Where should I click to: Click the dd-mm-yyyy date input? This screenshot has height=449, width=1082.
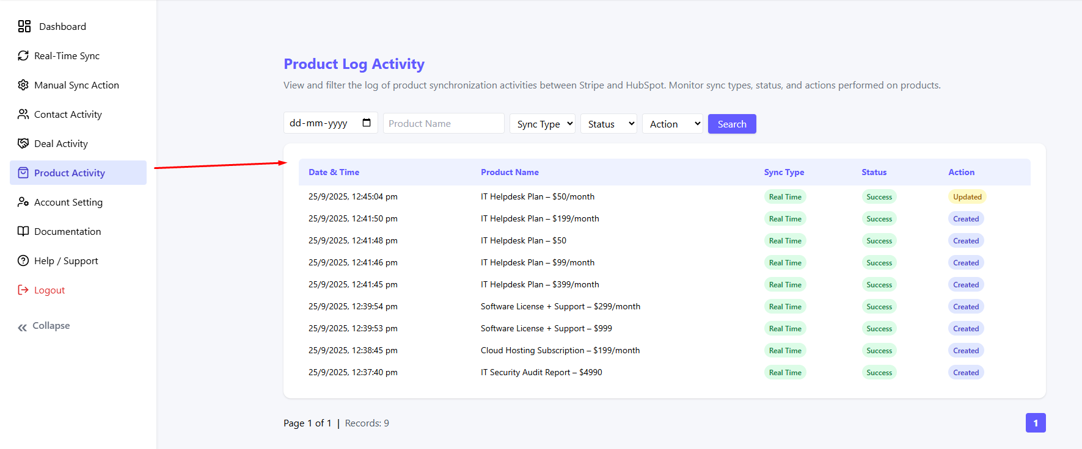331,123
